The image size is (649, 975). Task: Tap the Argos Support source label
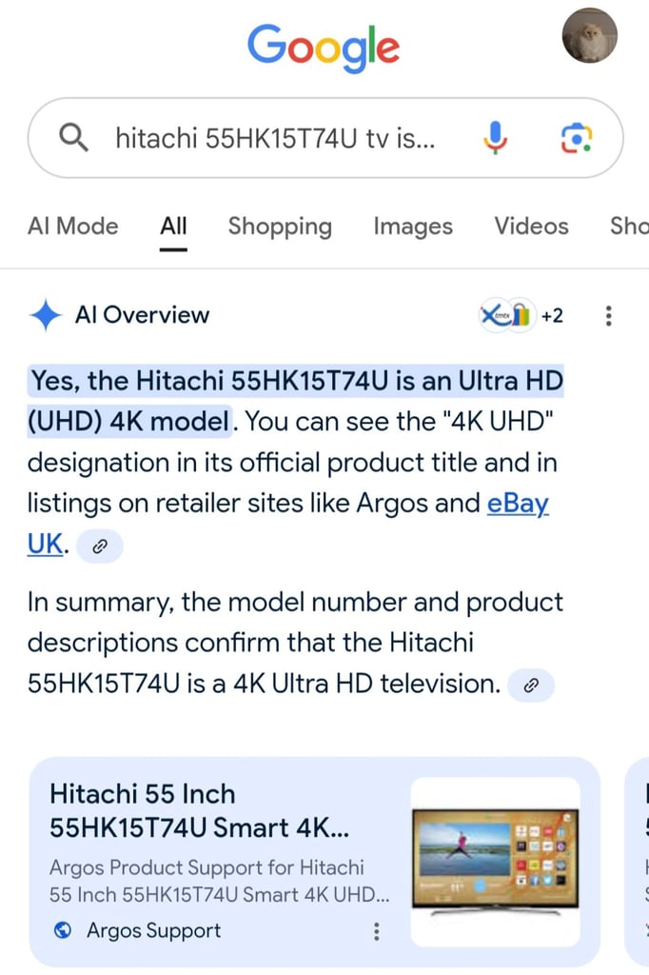click(x=153, y=930)
